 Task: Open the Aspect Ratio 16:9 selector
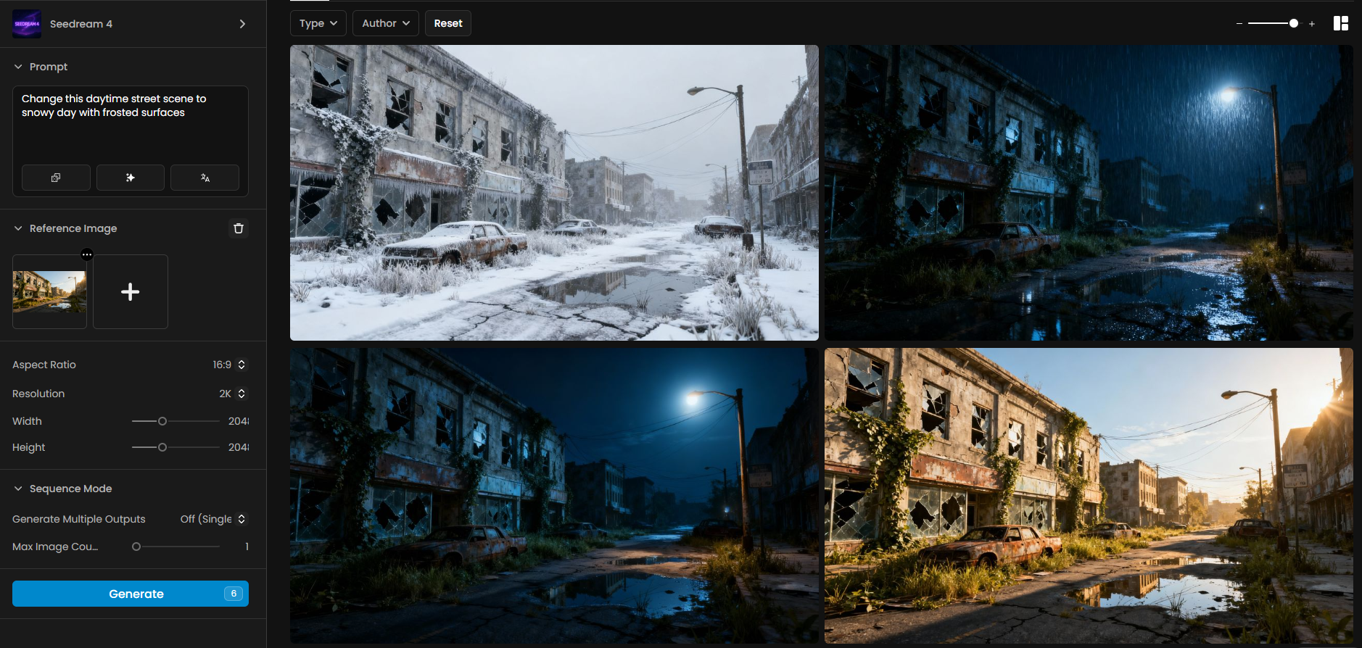(229, 365)
